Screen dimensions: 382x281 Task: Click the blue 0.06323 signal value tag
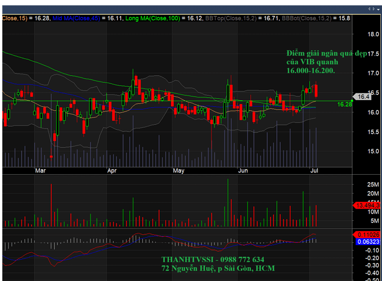(x=368, y=242)
